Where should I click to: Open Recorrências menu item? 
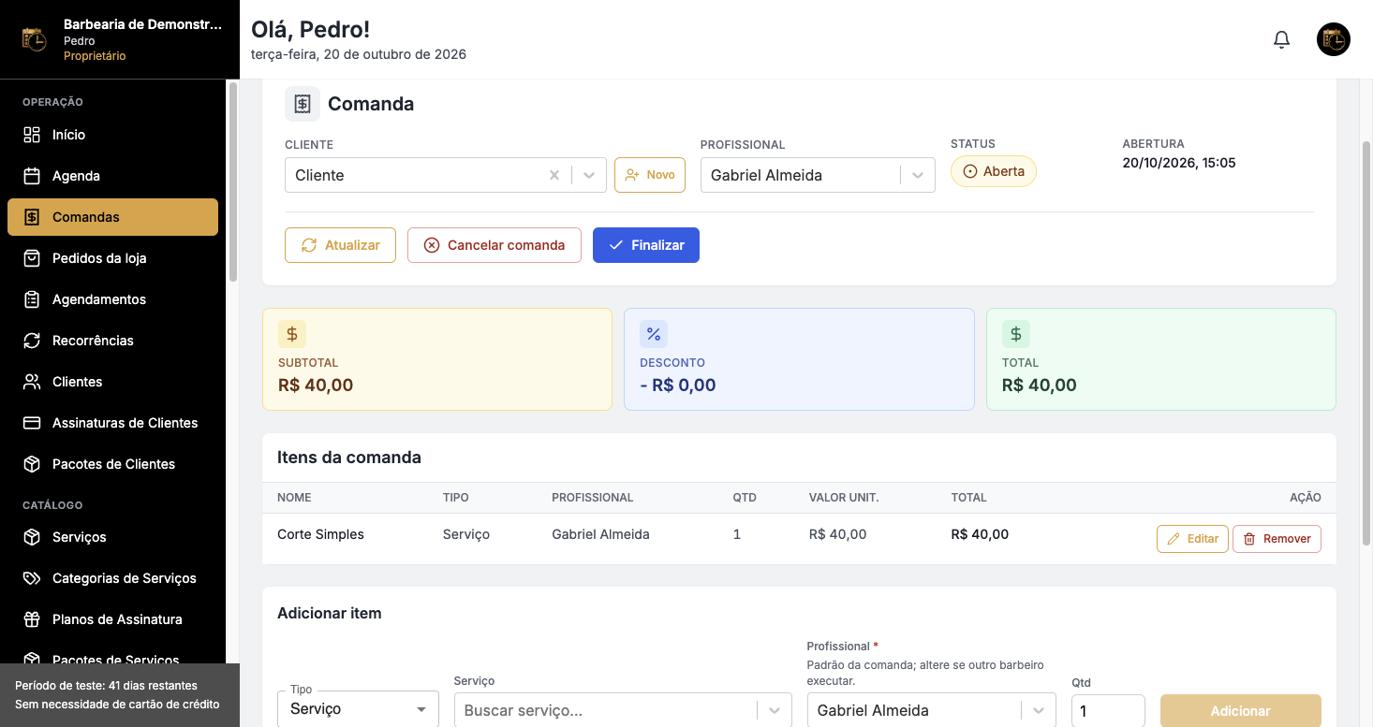click(x=112, y=341)
